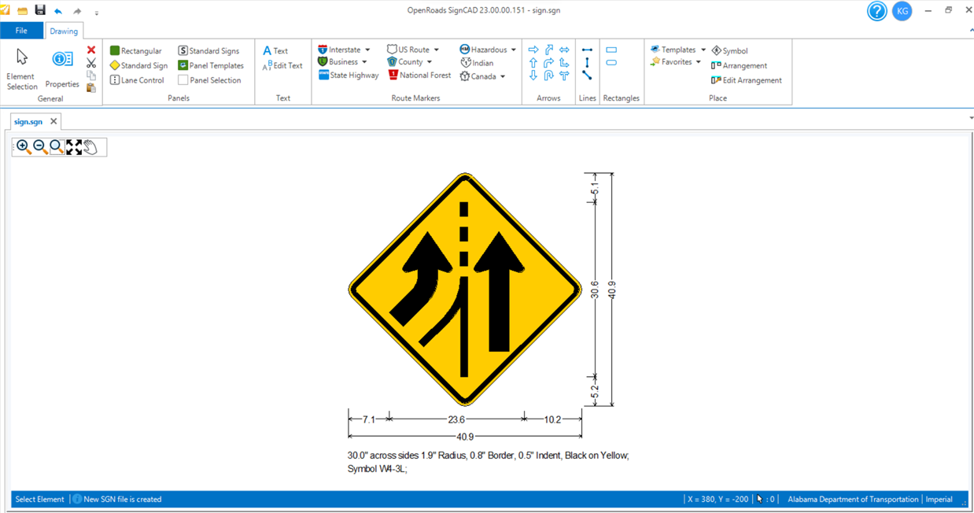Insert an Indian route marker
This screenshot has height=513, width=974.
pyautogui.click(x=477, y=62)
